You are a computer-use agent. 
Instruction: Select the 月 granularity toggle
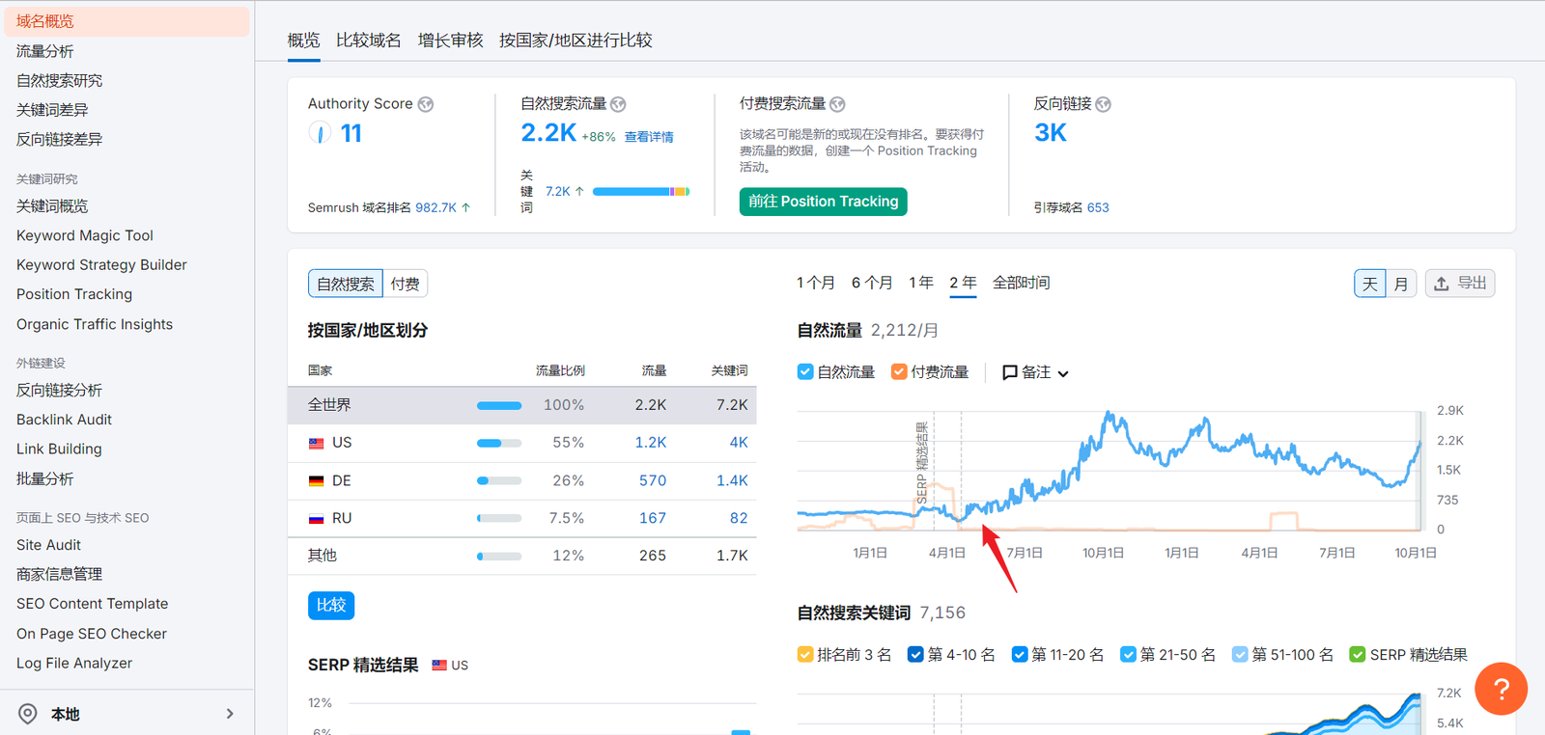tap(1401, 284)
